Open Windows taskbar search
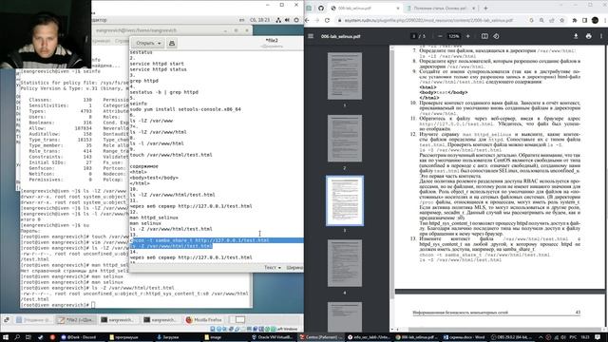The image size is (608, 342). [17, 337]
